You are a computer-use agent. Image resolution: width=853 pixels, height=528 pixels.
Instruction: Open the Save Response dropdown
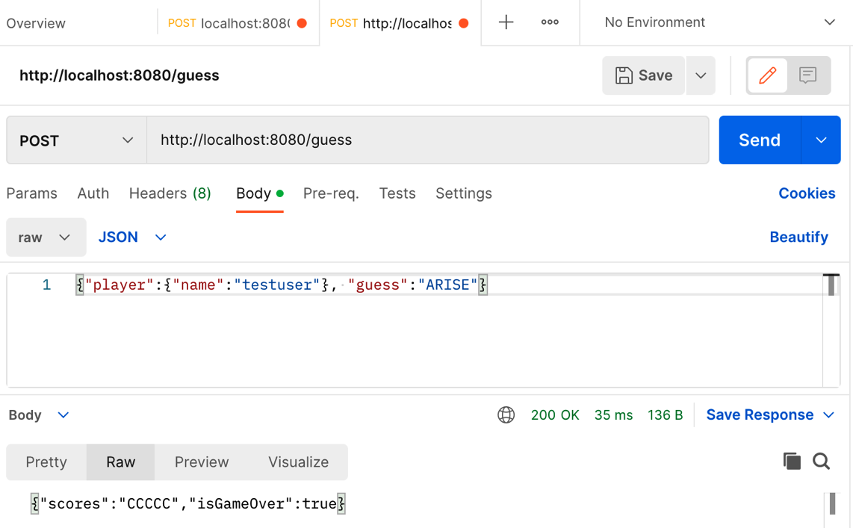770,415
